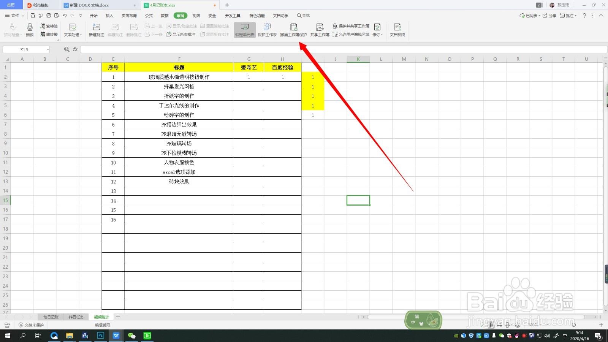
Task: Click the Share (分享) button
Action: coord(549,16)
